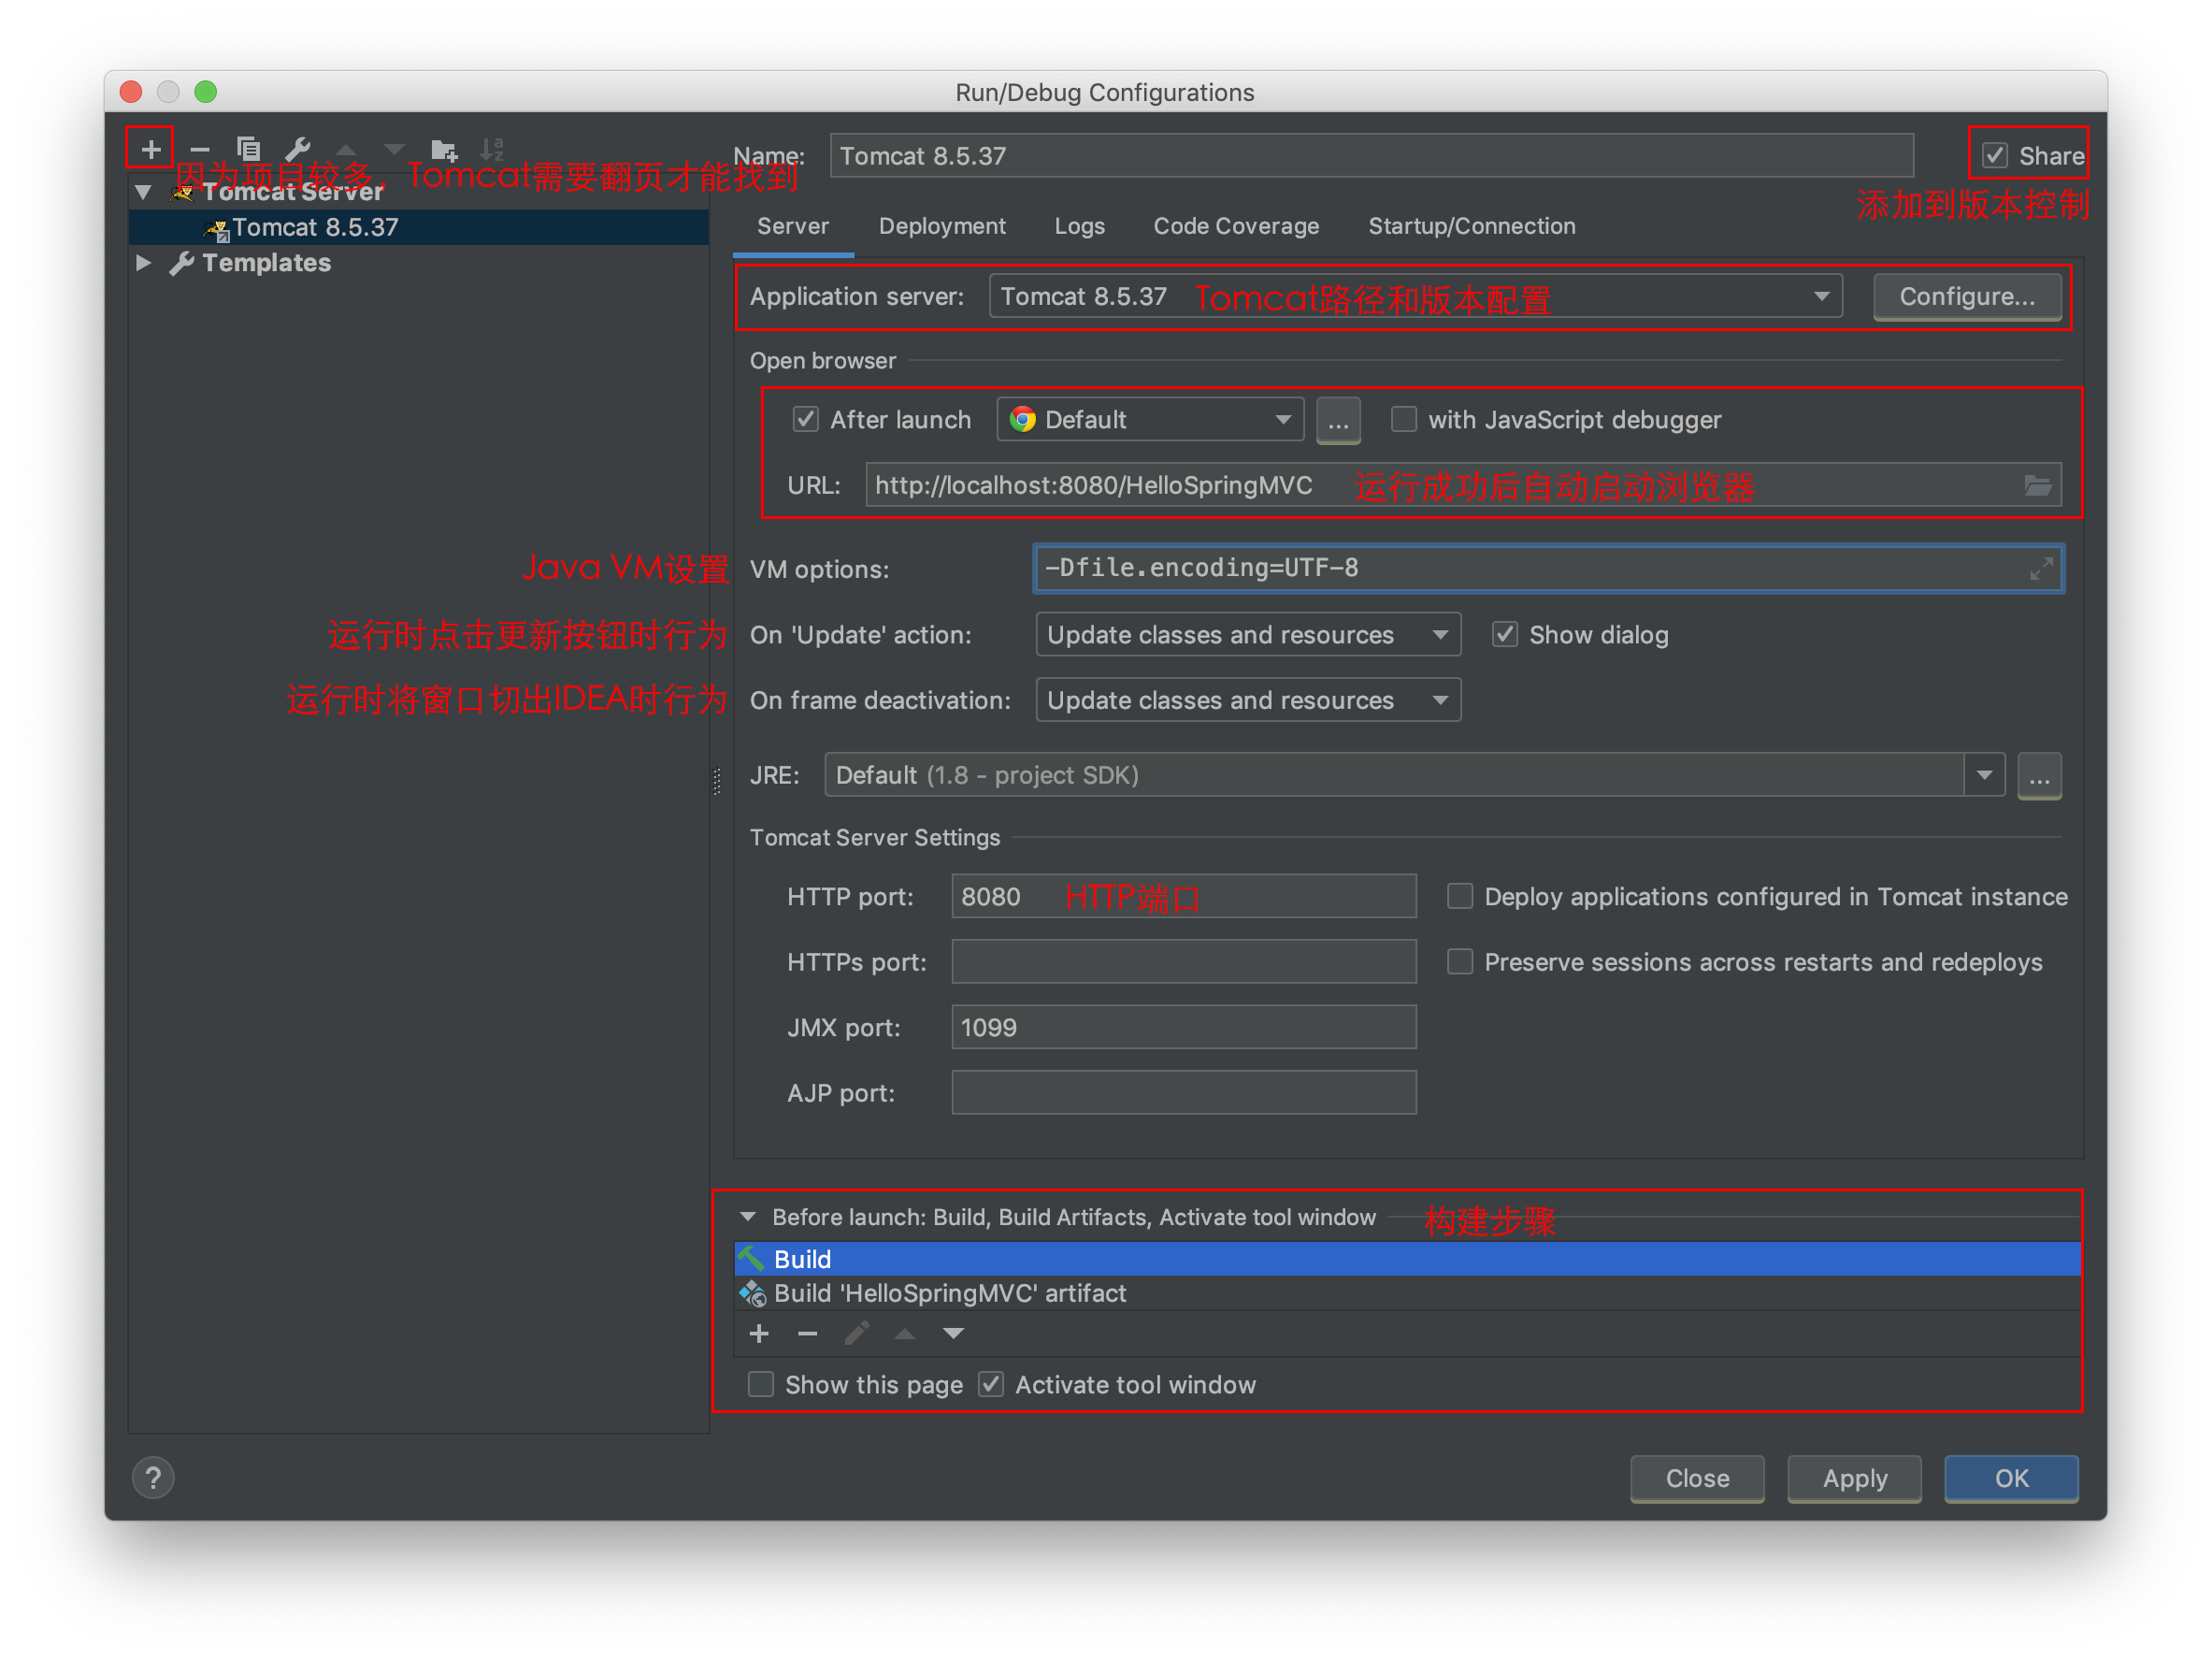Click the panel splitter handle

pyautogui.click(x=717, y=782)
